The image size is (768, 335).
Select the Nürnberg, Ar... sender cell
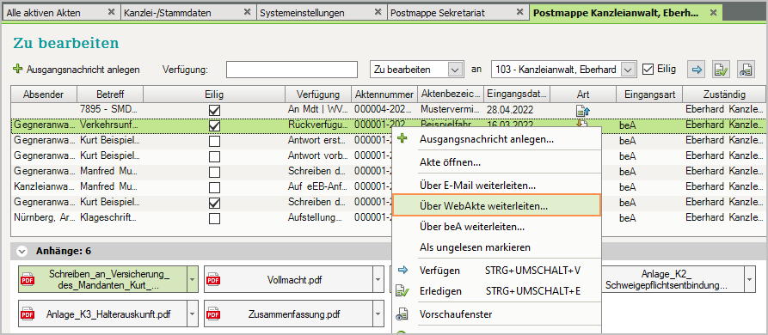[x=45, y=218]
